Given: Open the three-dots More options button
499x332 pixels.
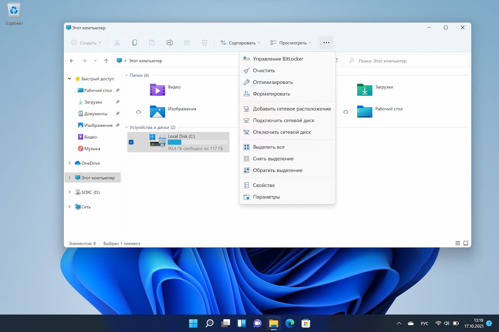Looking at the screenshot, I should 326,42.
